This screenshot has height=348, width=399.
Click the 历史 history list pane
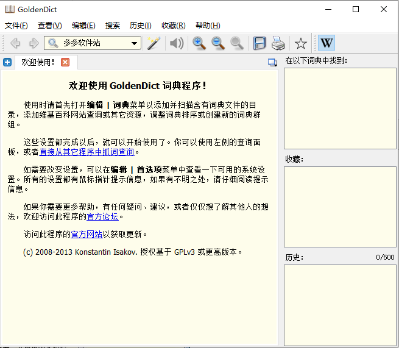coord(340,305)
